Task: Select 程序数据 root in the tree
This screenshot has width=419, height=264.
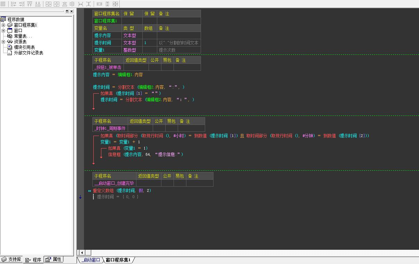Action: tap(16, 19)
